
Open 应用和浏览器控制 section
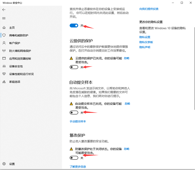point(20,58)
